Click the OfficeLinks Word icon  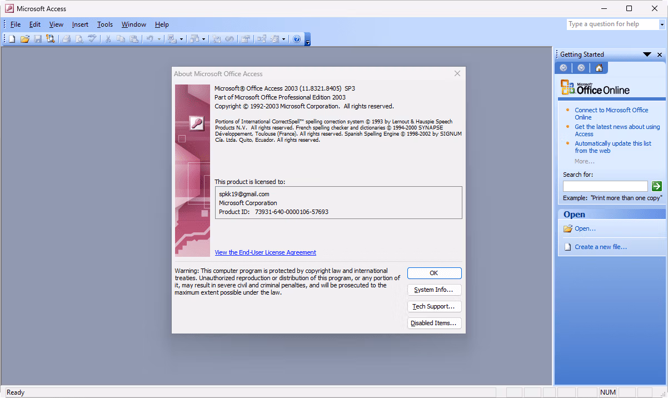[x=172, y=39]
